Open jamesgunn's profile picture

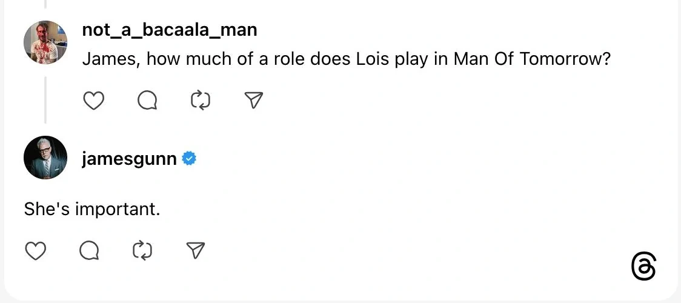tap(45, 158)
